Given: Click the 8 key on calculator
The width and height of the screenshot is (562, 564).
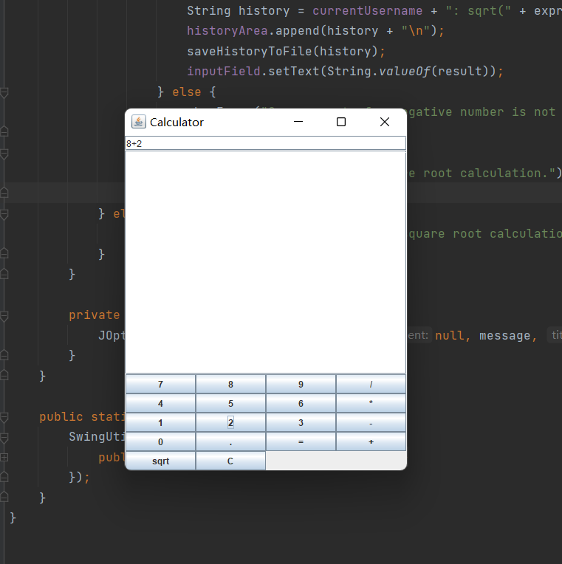Looking at the screenshot, I should [x=230, y=384].
